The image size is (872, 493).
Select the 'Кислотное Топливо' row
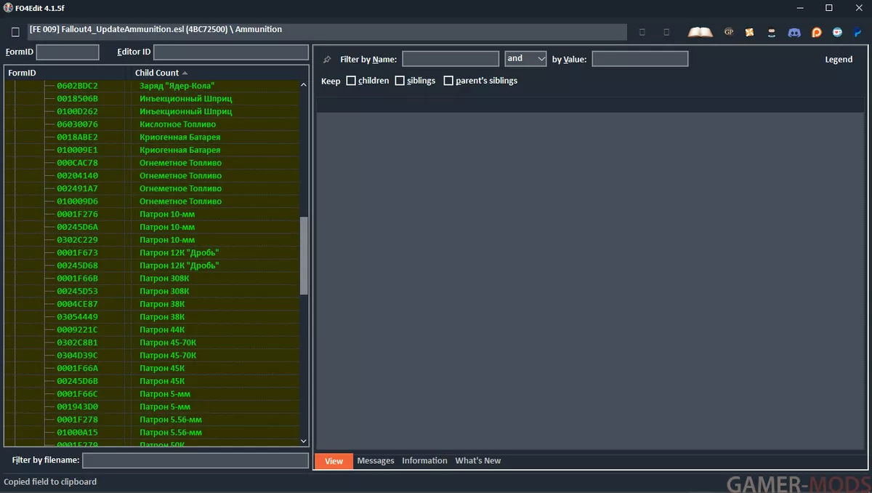tap(152, 124)
